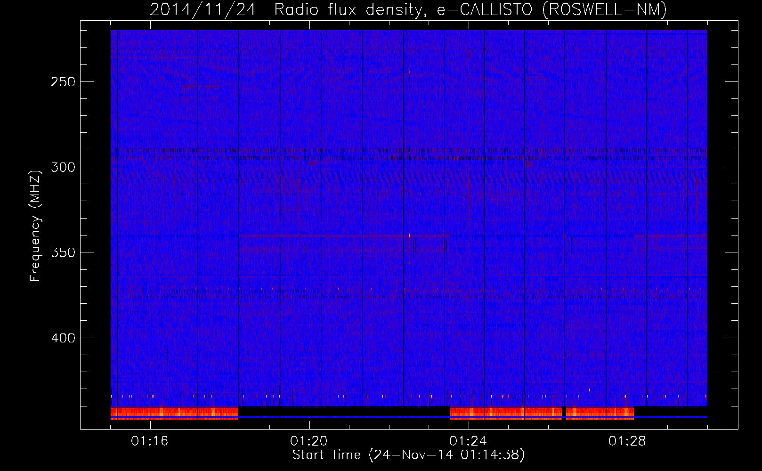The width and height of the screenshot is (762, 471).
Task: Click the plot title text at top
Action: (x=408, y=9)
